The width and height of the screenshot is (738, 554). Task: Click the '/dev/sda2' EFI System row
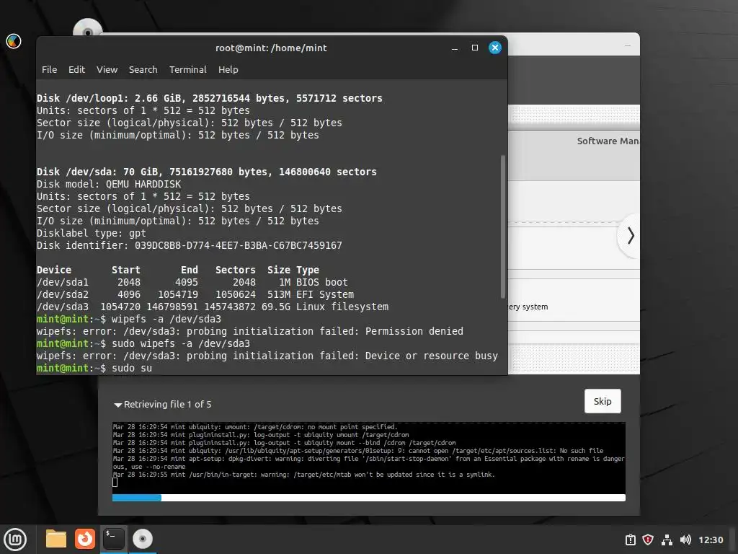pyautogui.click(x=195, y=294)
